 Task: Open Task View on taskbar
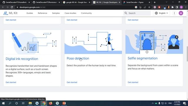(23, 103)
